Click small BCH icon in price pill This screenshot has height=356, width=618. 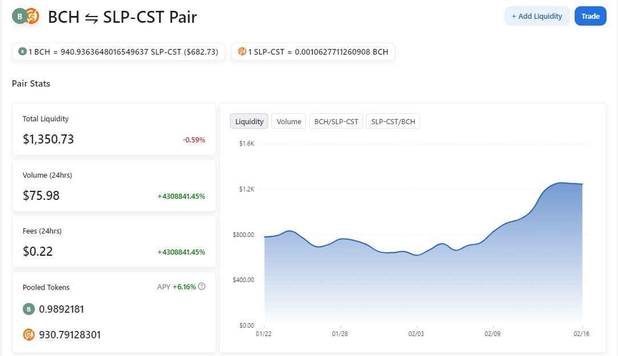coord(22,51)
